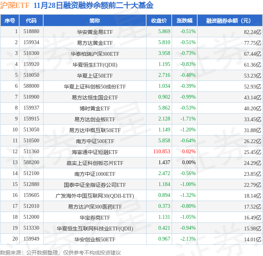Click the balance 53.23亿
The width and height of the screenshot is (263, 256).
click(252, 76)
